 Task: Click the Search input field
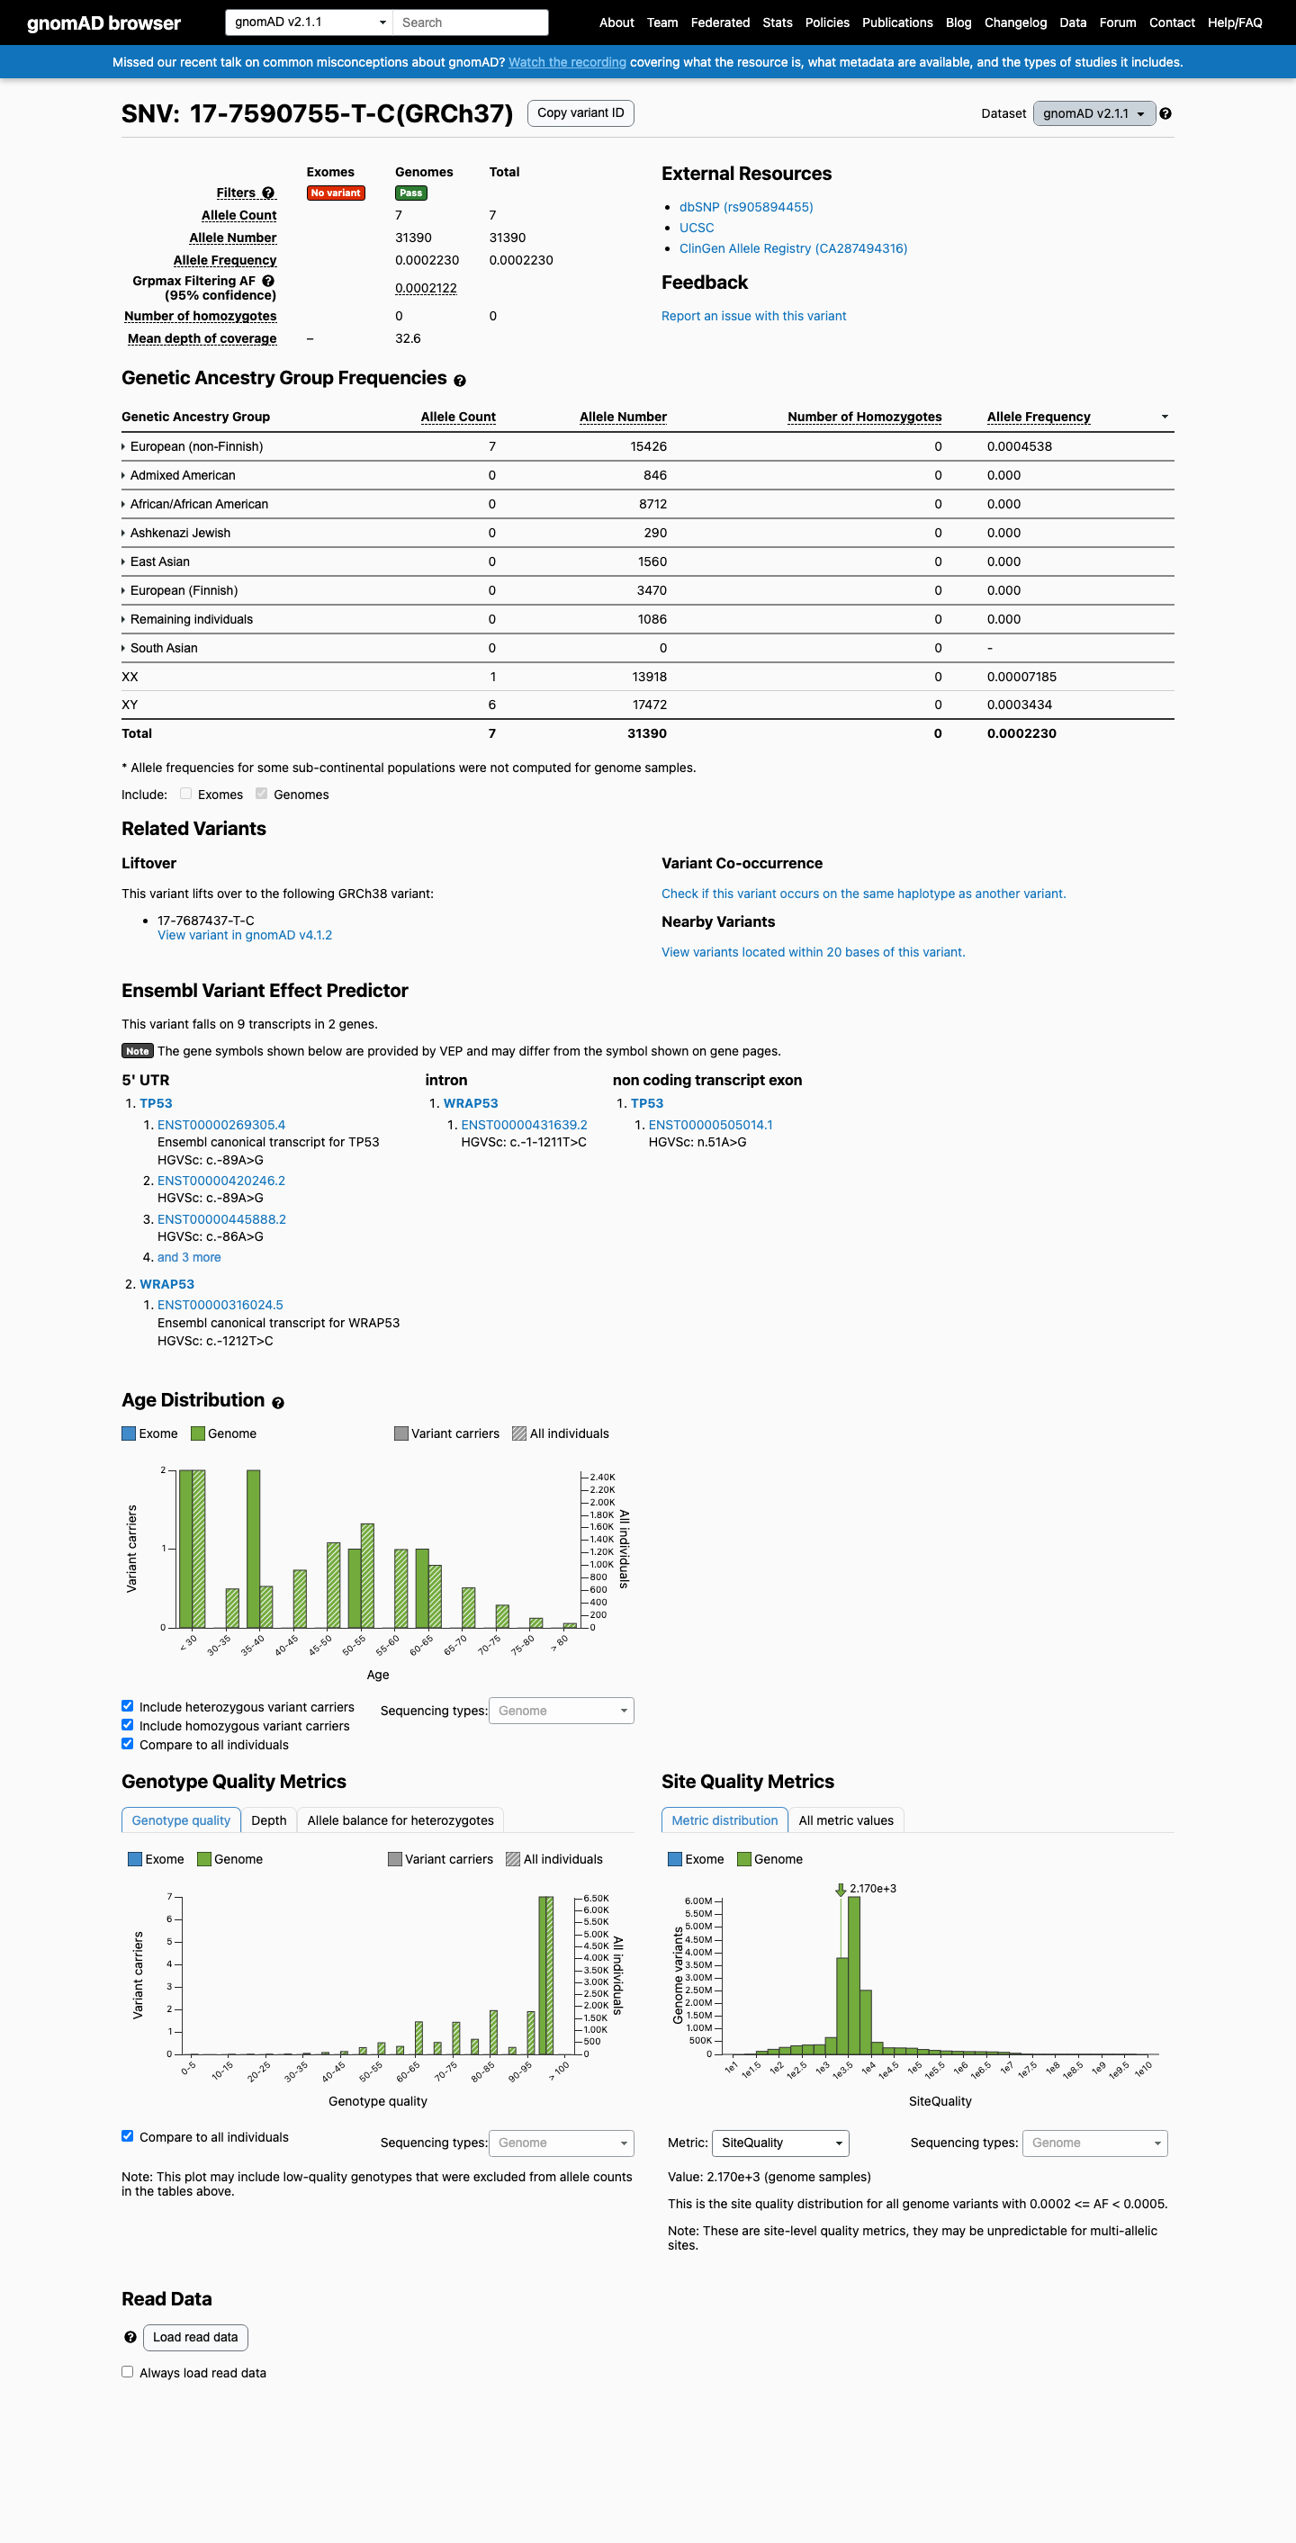470,22
